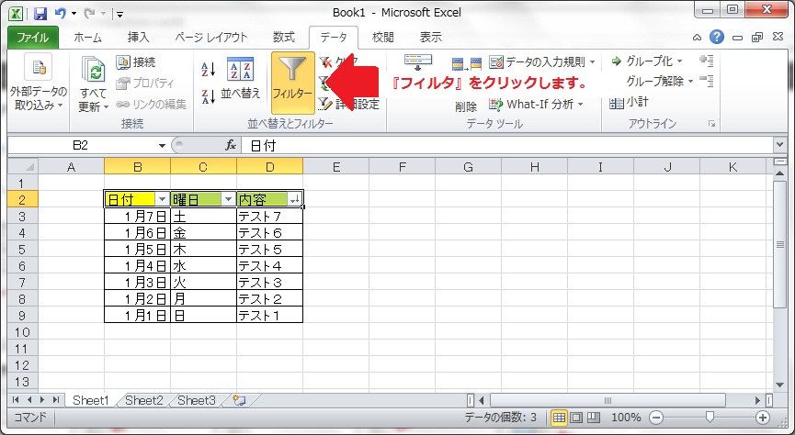The width and height of the screenshot is (795, 435).
Task: Open the ファイル tab
Action: click(x=33, y=38)
